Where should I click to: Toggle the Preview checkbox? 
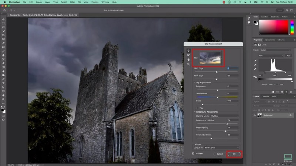click(193, 153)
